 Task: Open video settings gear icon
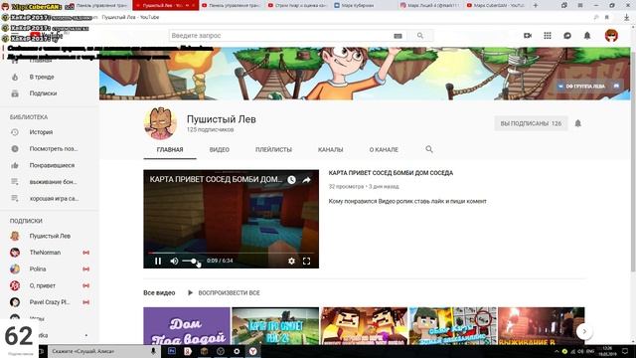coord(291,261)
